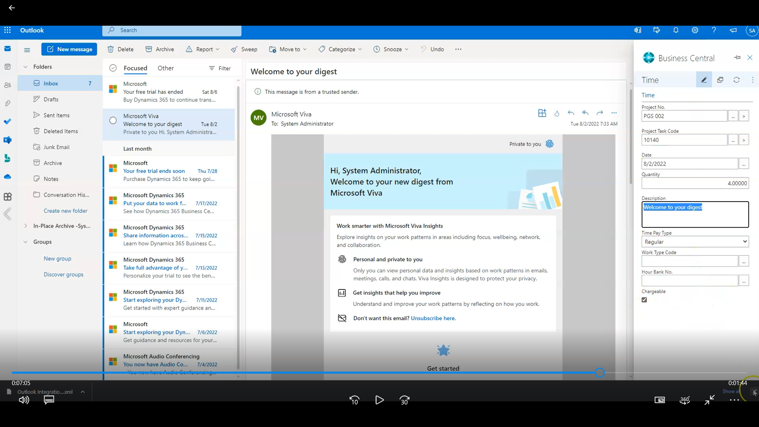
Task: Open the Inbox folder
Action: click(x=60, y=83)
